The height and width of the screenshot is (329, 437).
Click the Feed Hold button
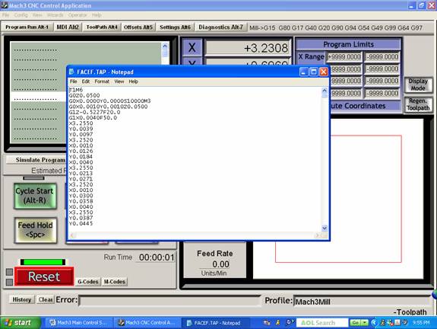click(36, 230)
